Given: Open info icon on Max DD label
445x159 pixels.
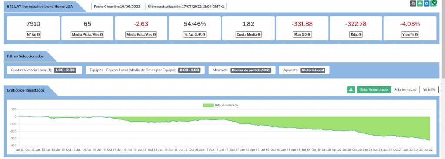Looking at the screenshot, I should pos(309,35).
